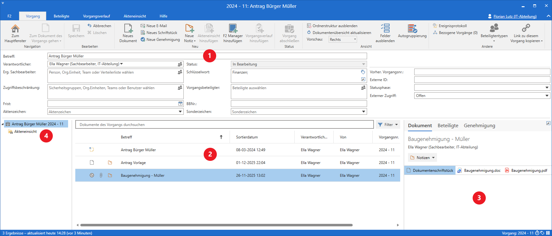Open Notizen dropdown button
The height and width of the screenshot is (236, 552).
point(422,158)
